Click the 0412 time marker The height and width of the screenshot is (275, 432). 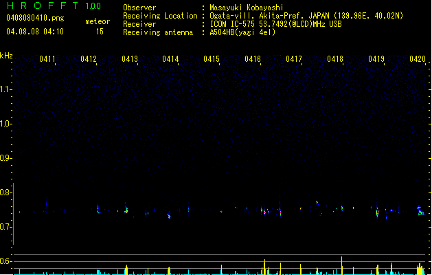89,59
